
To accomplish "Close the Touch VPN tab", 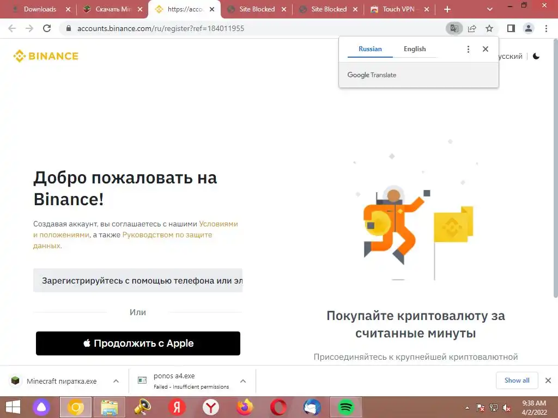I will [x=426, y=10].
